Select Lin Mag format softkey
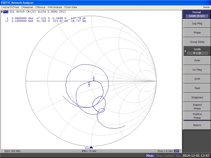 pyautogui.click(x=197, y=70)
